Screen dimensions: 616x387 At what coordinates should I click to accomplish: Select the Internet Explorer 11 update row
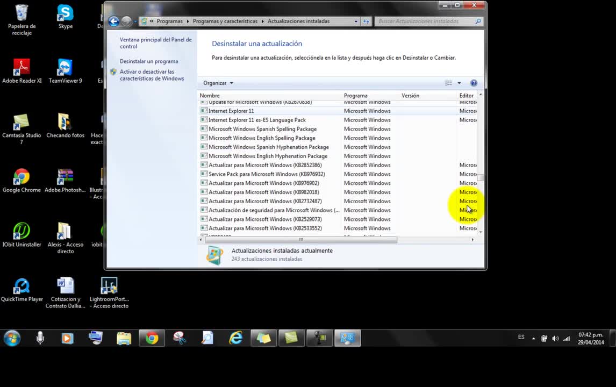pos(338,111)
